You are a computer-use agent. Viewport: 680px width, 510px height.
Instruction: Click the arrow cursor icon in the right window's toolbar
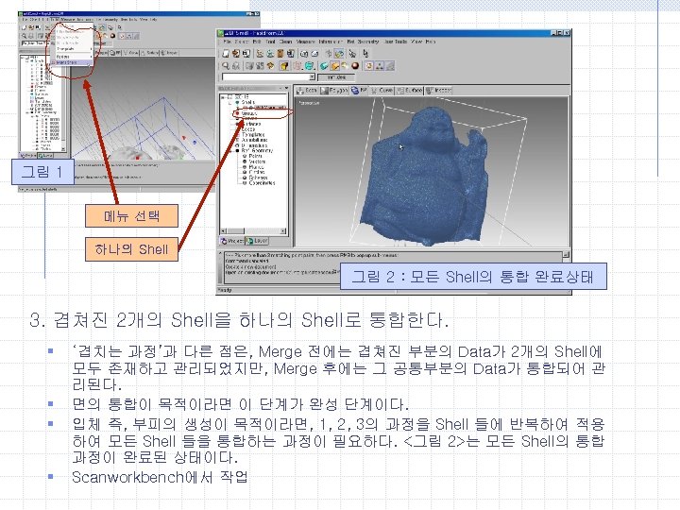(x=366, y=53)
